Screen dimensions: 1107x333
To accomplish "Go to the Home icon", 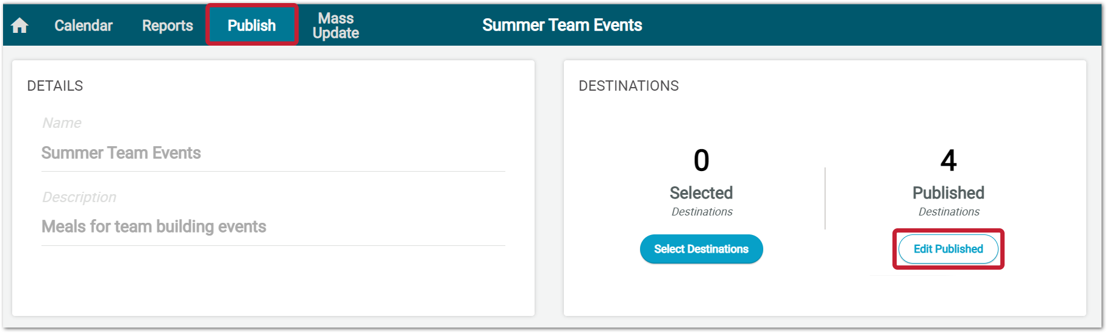I will [x=20, y=26].
